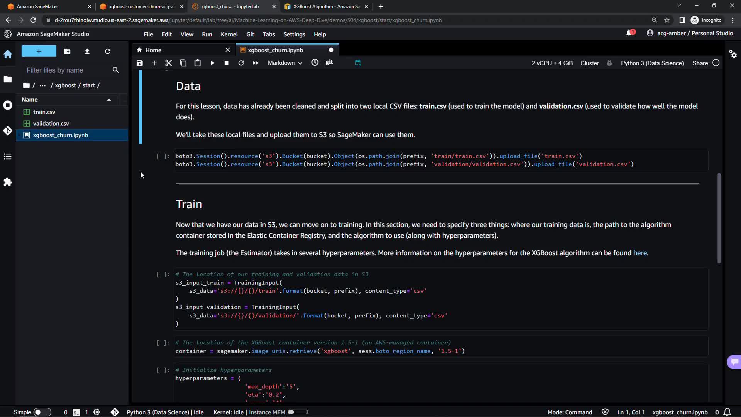Open the Extension Manager puzzle icon
Image resolution: width=741 pixels, height=417 pixels.
tap(8, 182)
